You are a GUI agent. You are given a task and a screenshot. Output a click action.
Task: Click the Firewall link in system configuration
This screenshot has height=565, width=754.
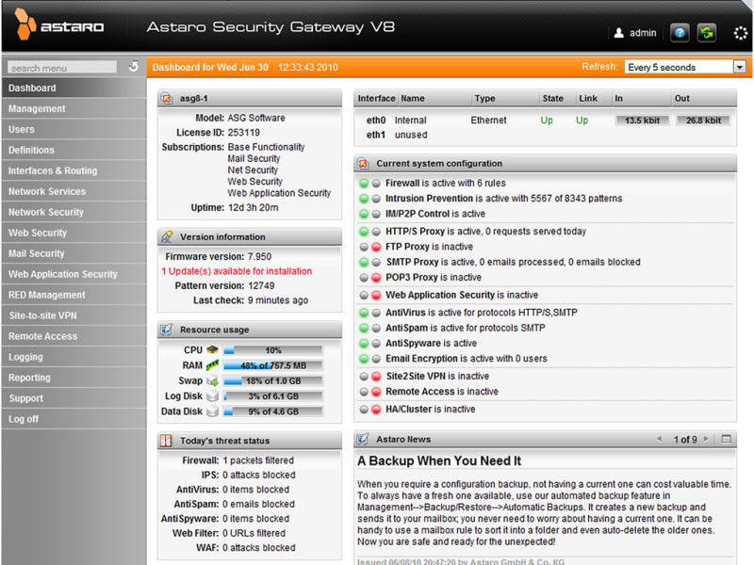click(x=402, y=183)
